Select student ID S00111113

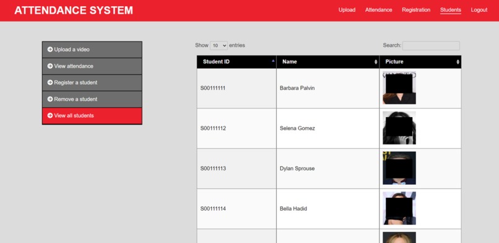[213, 169]
